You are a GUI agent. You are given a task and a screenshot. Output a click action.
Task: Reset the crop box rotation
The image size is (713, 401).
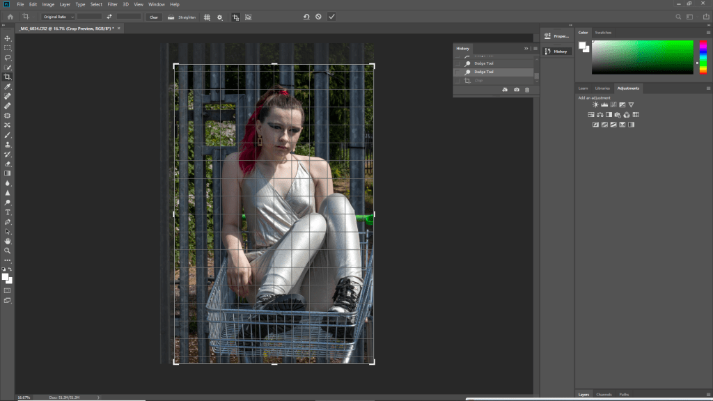(x=306, y=17)
